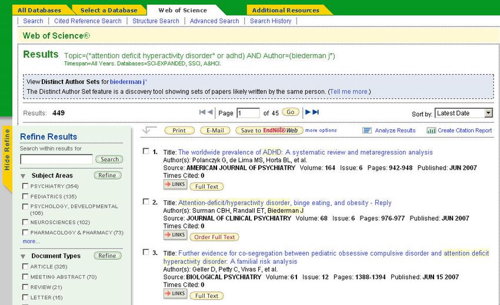Image resolution: width=500 pixels, height=305 pixels.
Task: Click the Go page button
Action: click(x=291, y=112)
